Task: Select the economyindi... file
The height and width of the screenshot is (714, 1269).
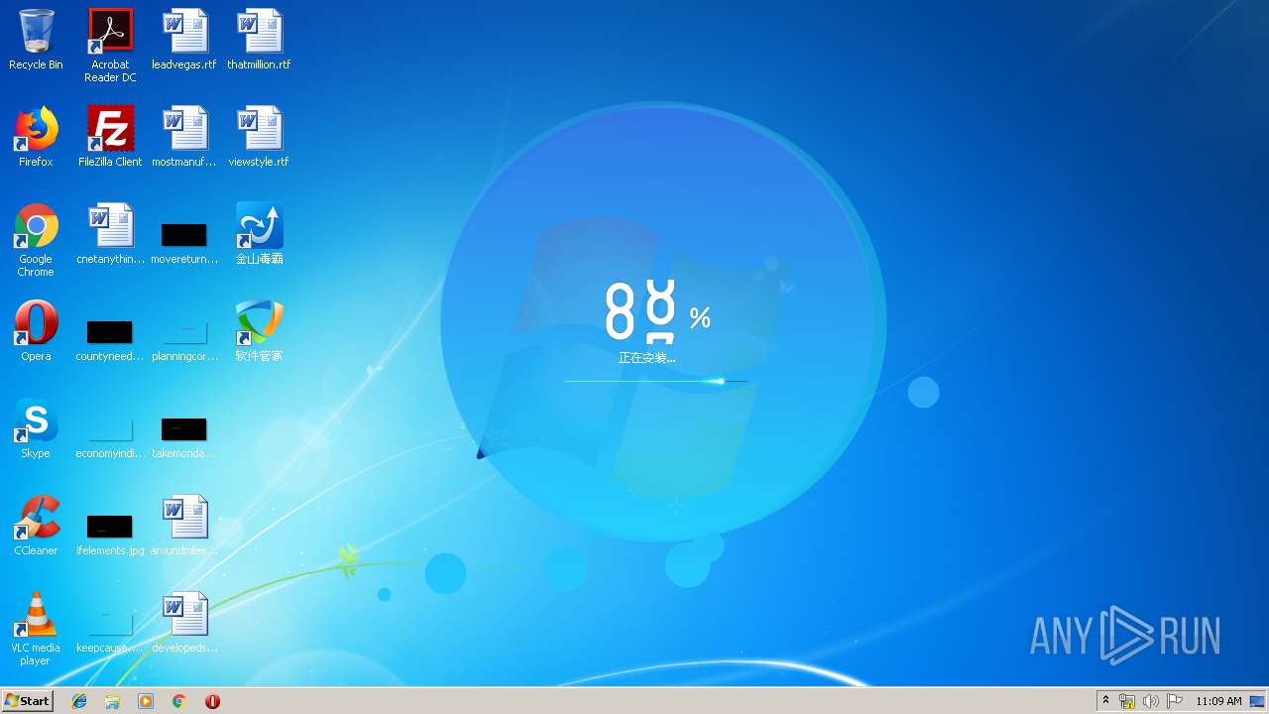Action: coord(110,436)
